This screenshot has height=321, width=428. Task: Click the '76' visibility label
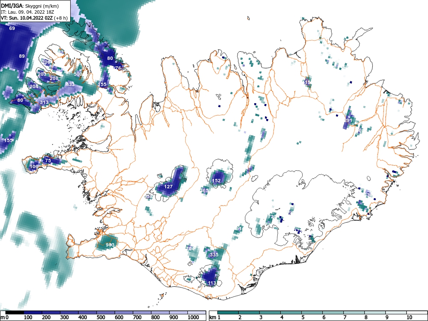click(x=118, y=68)
